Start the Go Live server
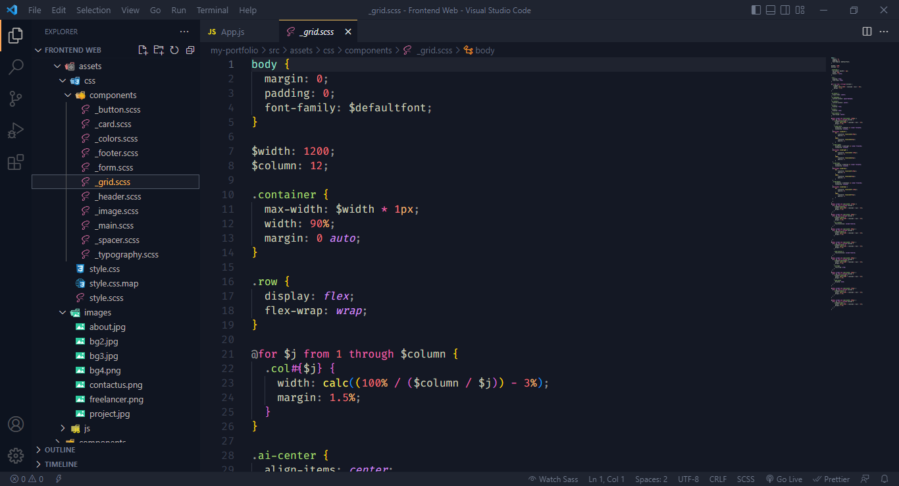899x486 pixels. tap(784, 479)
